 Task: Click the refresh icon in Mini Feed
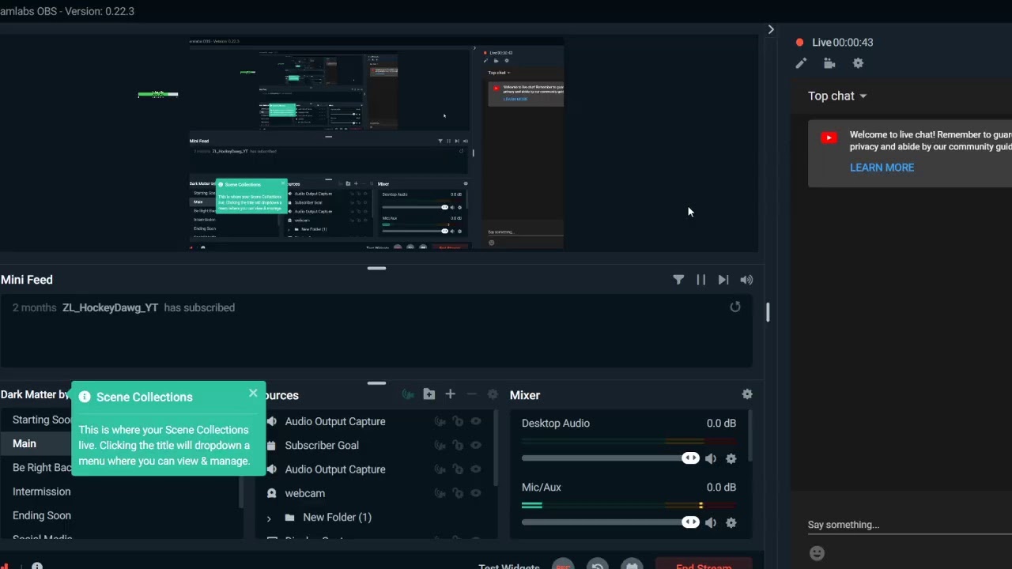coord(735,307)
